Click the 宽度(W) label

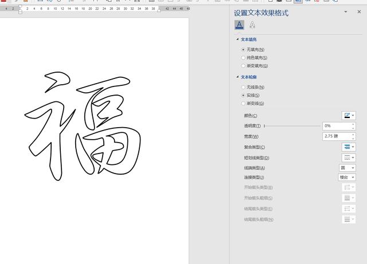[251, 136]
